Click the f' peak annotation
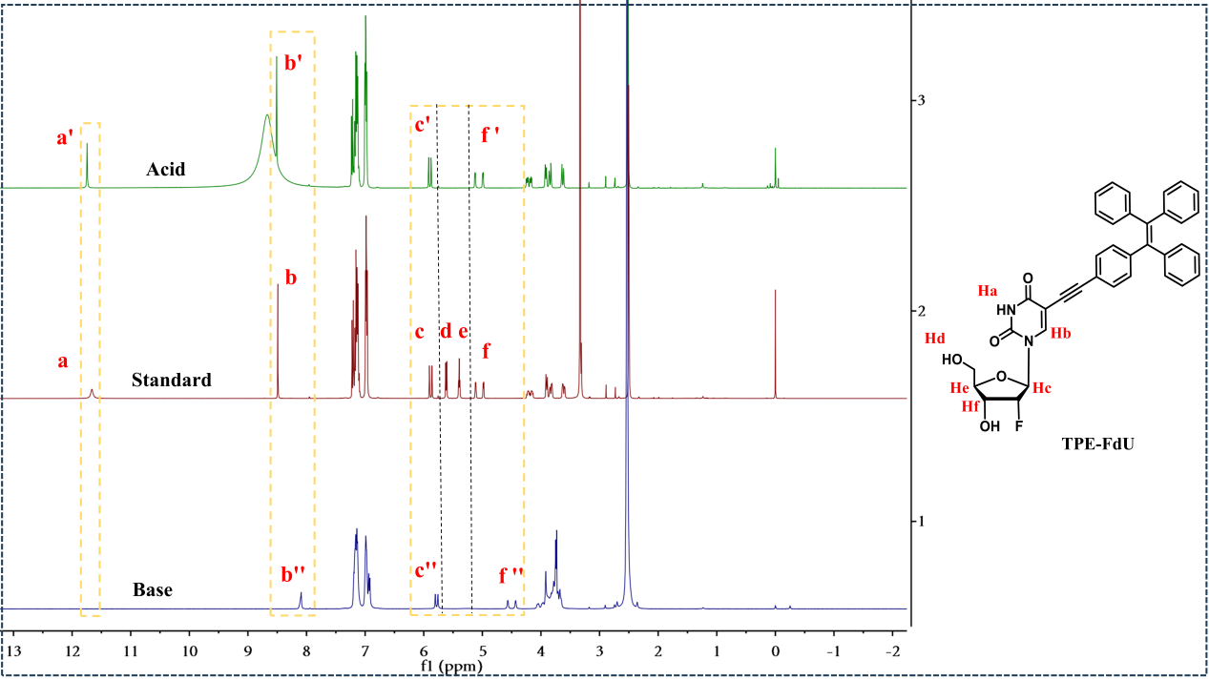The width and height of the screenshot is (1209, 680). [x=490, y=136]
